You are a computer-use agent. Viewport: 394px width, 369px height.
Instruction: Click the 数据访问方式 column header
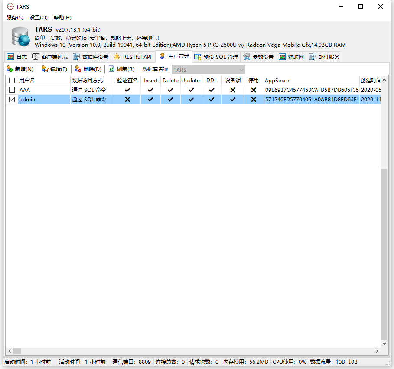pos(92,80)
